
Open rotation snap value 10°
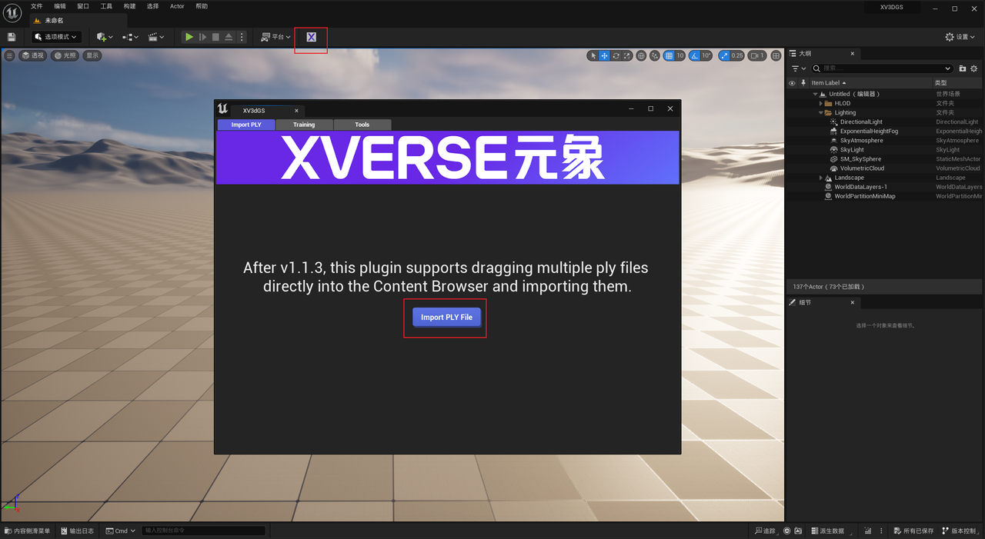tap(706, 55)
